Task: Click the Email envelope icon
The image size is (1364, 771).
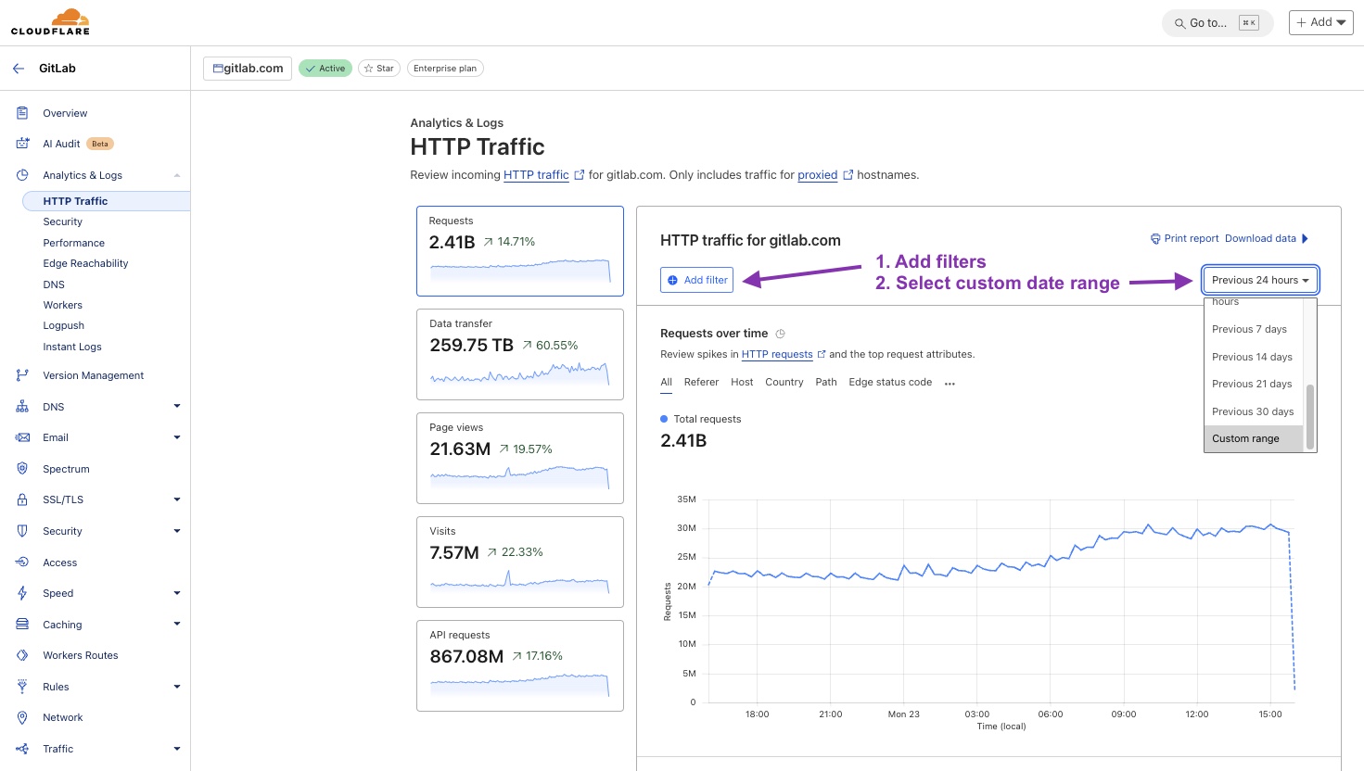Action: coord(22,437)
